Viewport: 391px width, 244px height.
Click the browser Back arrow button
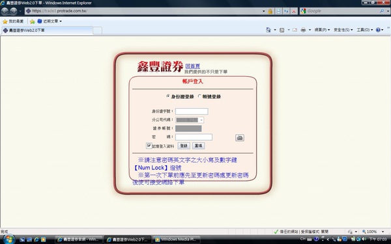tap(5, 11)
